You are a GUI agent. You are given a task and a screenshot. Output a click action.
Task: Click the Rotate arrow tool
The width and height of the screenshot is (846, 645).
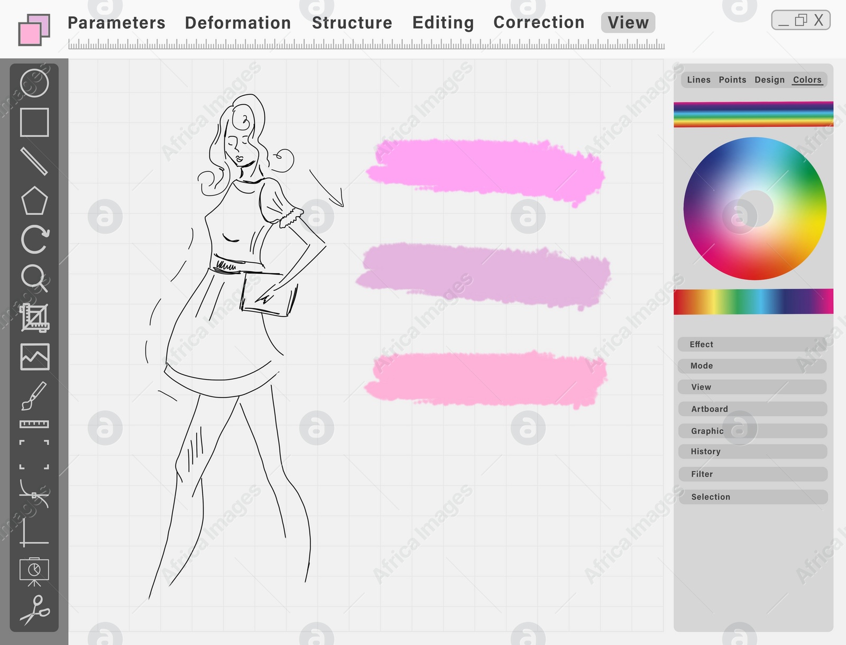coord(35,239)
